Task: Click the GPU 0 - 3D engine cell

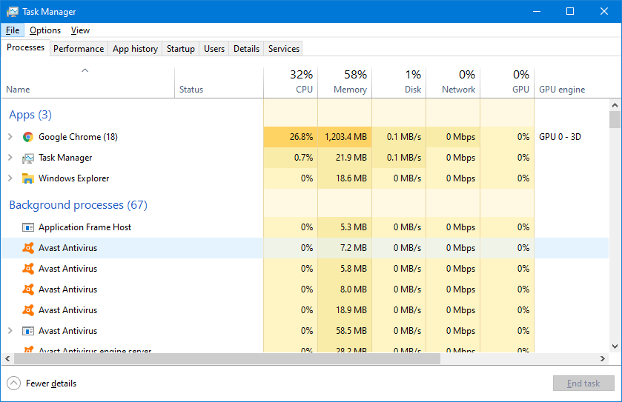Action: 560,137
